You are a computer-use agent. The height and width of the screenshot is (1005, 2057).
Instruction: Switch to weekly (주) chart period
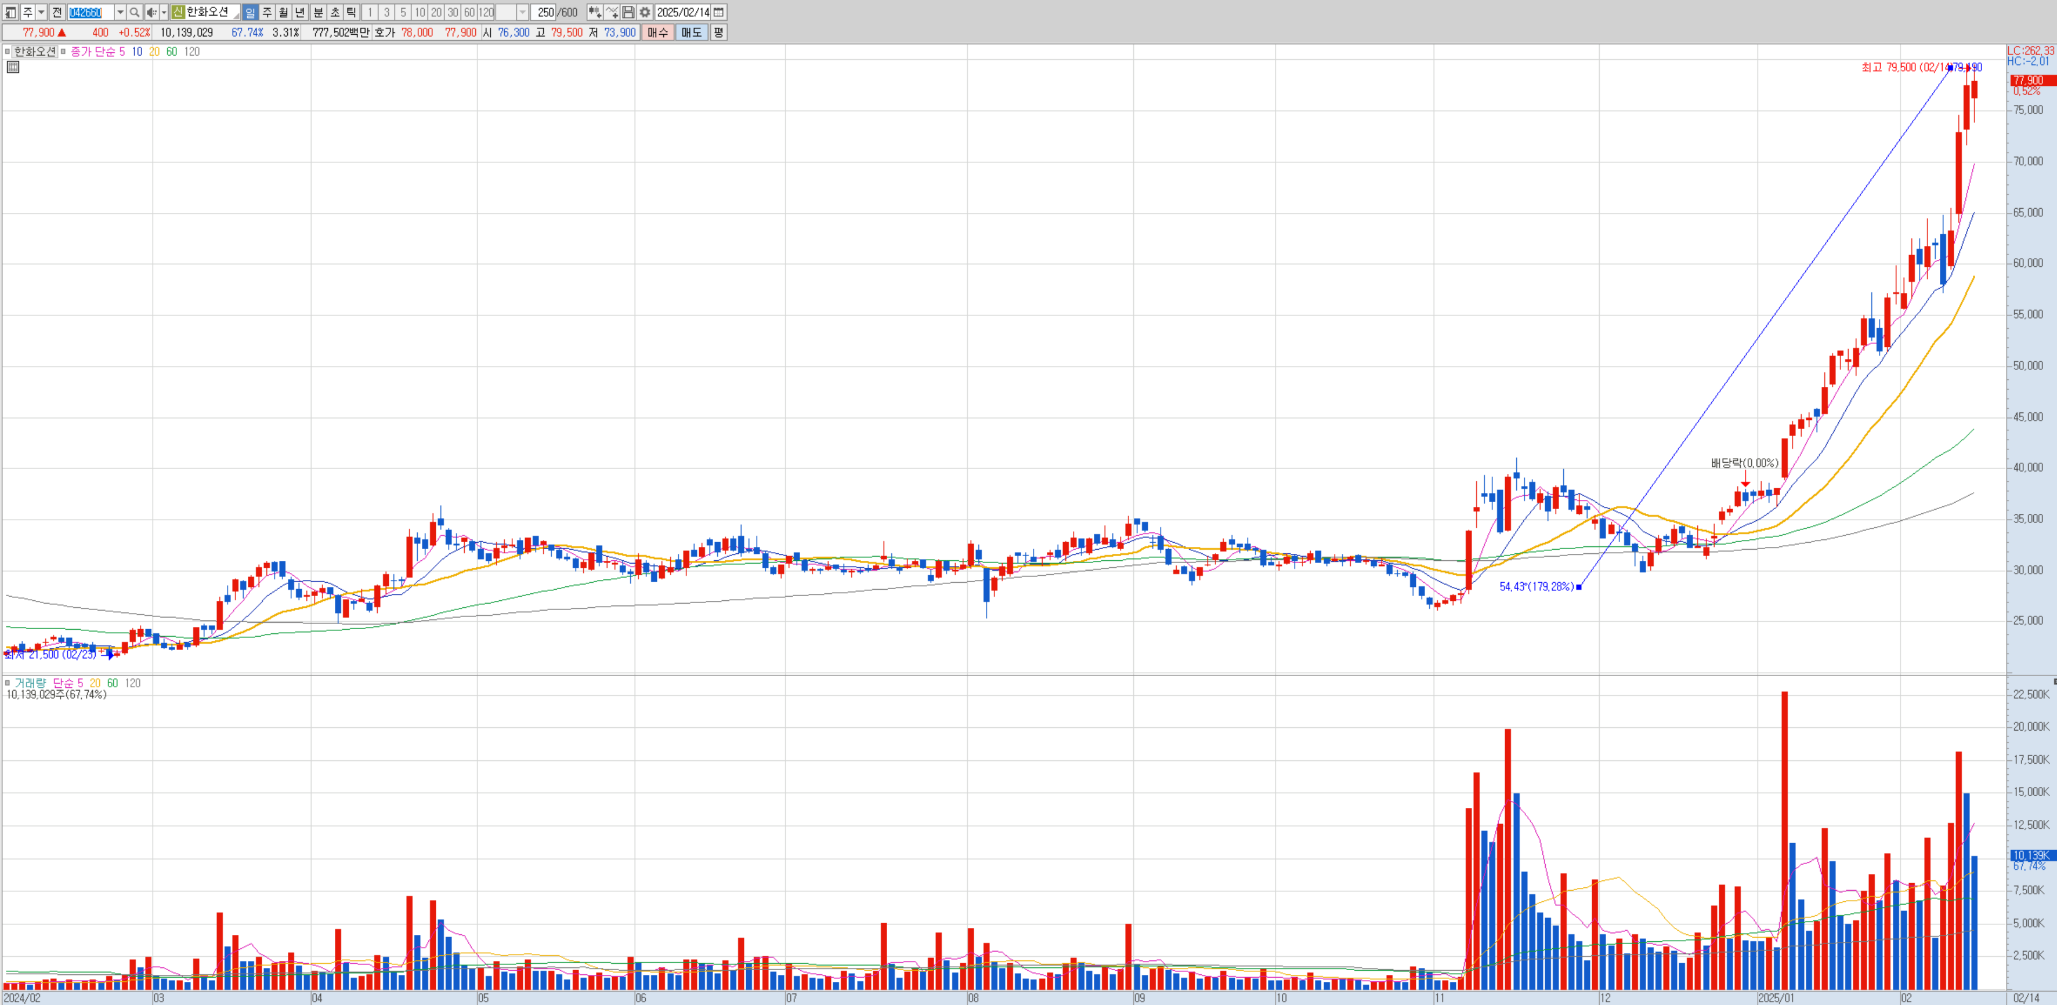click(267, 12)
